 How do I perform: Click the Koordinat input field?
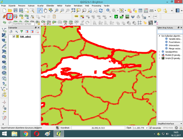pos(98,128)
